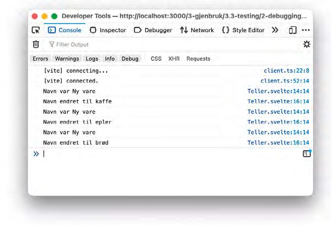Open the three-dot customize menu
Image resolution: width=332 pixels, height=227 pixels.
[x=306, y=30]
